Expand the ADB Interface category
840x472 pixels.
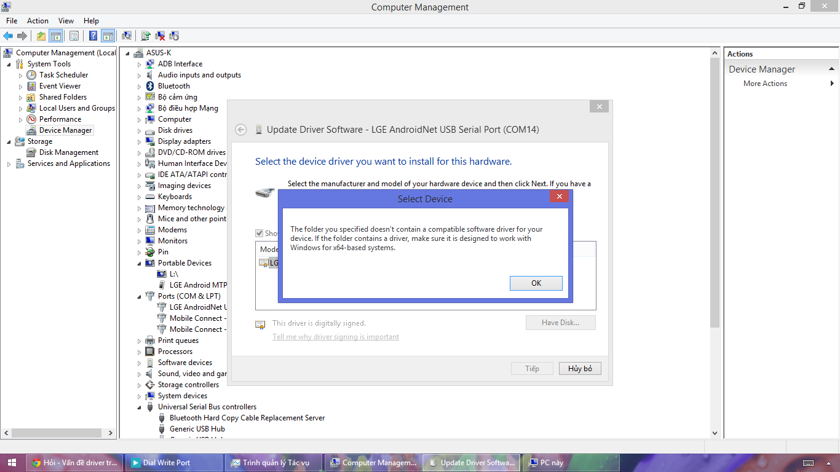(x=139, y=64)
